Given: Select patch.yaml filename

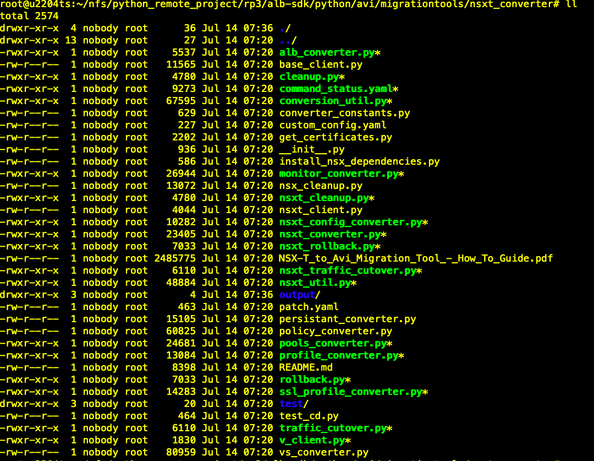Looking at the screenshot, I should pos(309,307).
